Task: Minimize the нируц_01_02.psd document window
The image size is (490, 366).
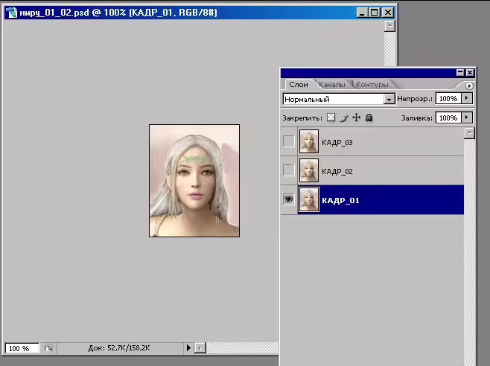Action: click(362, 13)
